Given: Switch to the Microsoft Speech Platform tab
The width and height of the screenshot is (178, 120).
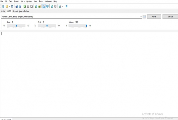Looking at the screenshot, I should (21, 12).
